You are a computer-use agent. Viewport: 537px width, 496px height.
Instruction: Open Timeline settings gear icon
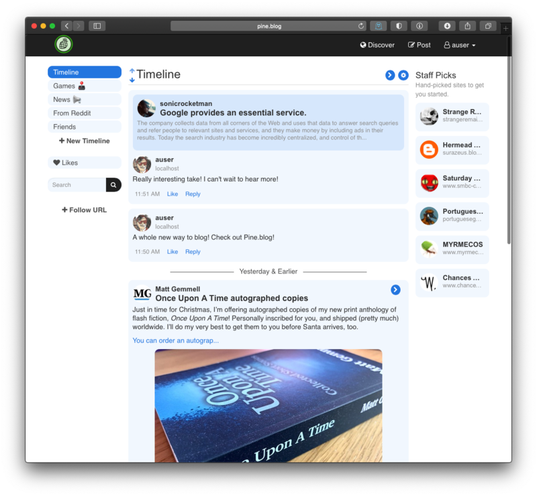(403, 75)
